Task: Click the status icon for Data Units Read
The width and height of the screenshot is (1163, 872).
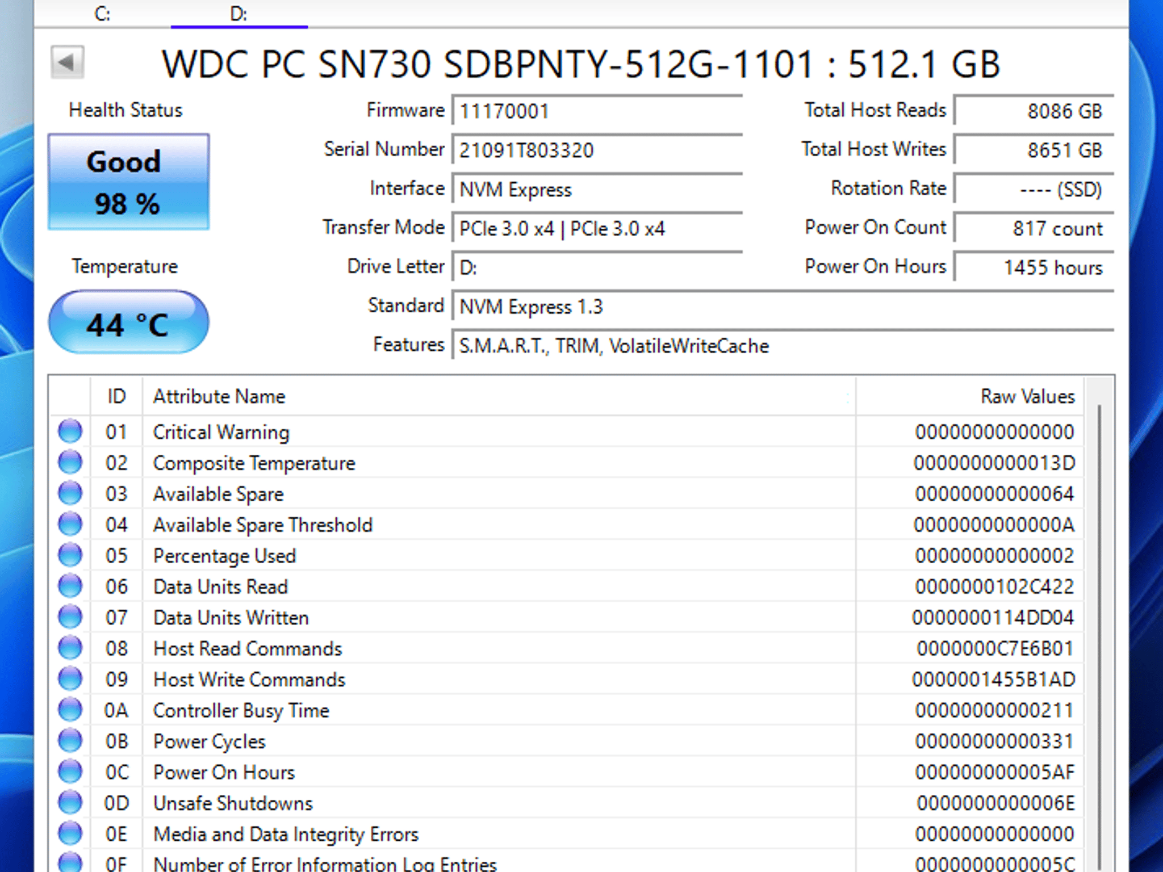Action: pyautogui.click(x=70, y=586)
